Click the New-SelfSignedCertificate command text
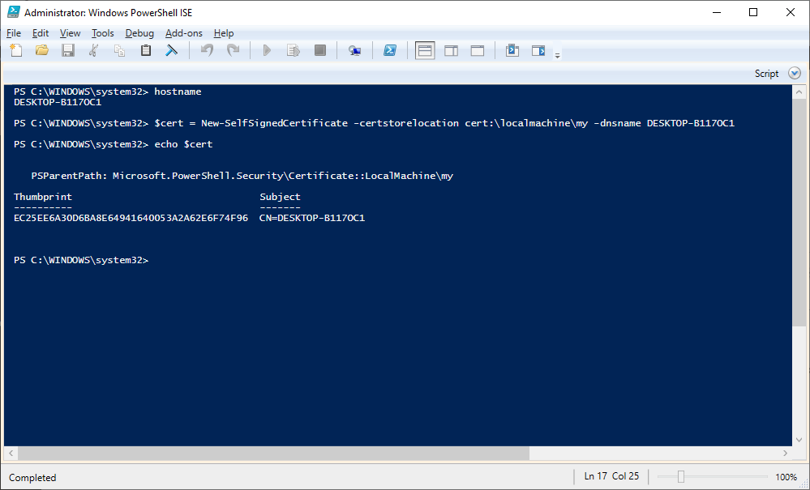 coord(444,123)
